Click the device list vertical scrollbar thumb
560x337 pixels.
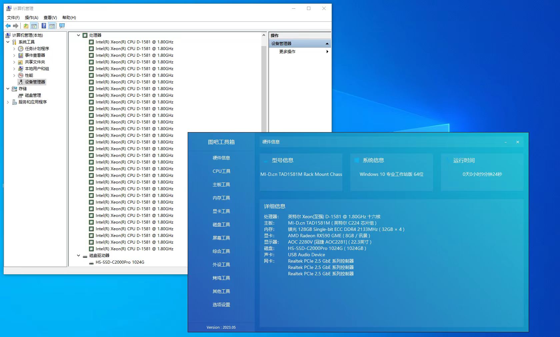[264, 88]
